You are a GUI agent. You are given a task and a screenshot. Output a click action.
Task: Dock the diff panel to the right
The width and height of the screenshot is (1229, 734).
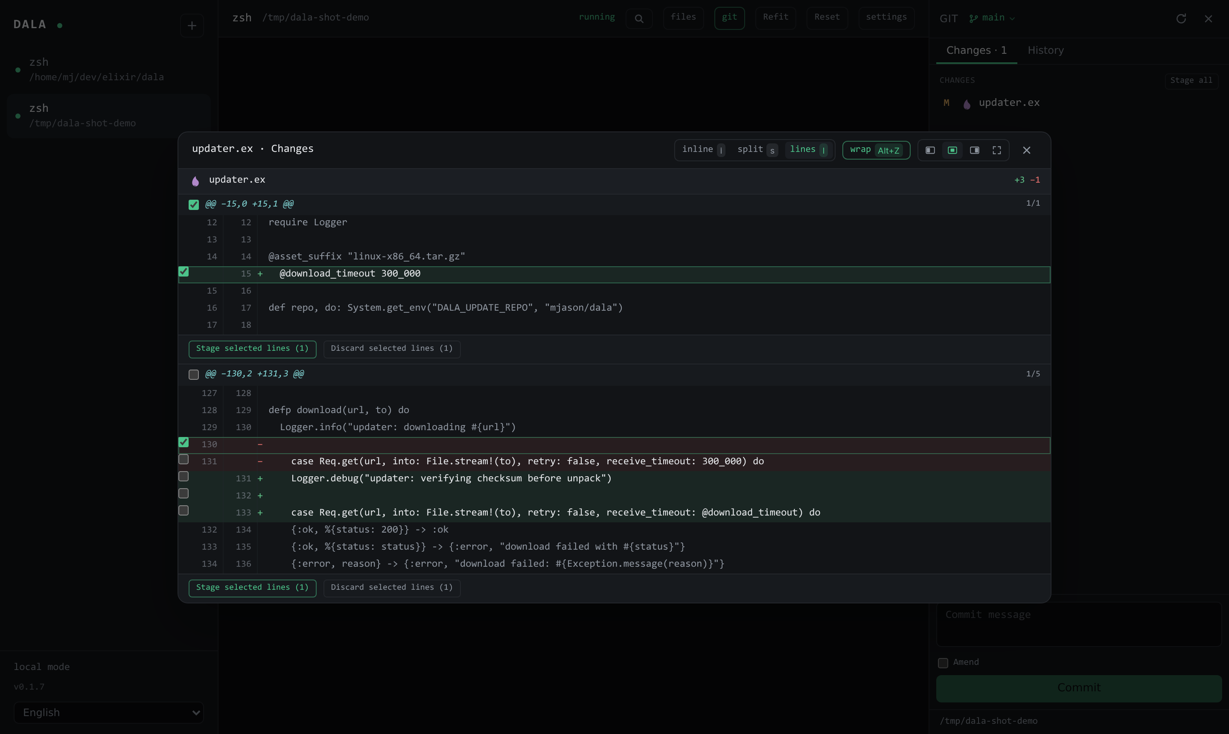[x=974, y=150]
